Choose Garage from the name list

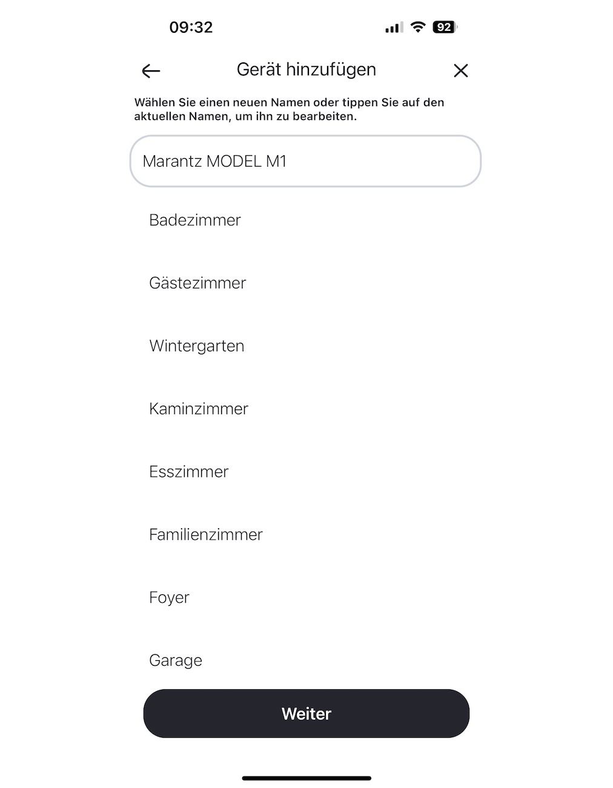tap(305, 660)
